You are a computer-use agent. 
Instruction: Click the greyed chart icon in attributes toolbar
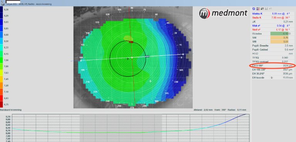[x=266, y=9]
